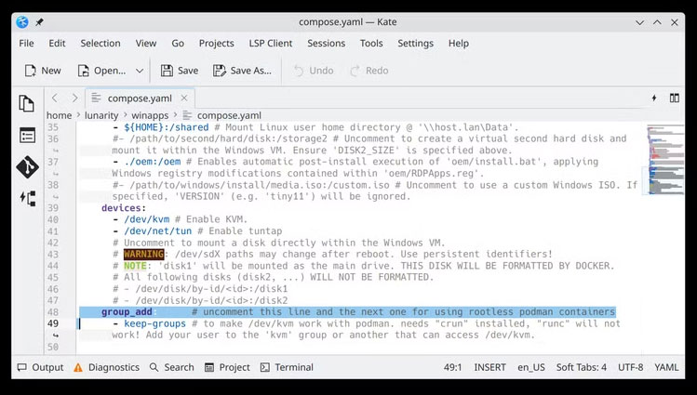Go to previous tab with back arrow
Viewport: 697px width, 395px height.
(x=55, y=98)
